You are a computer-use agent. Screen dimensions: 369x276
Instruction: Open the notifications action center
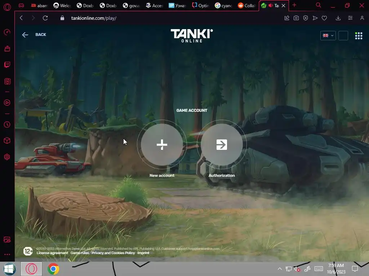click(355, 269)
